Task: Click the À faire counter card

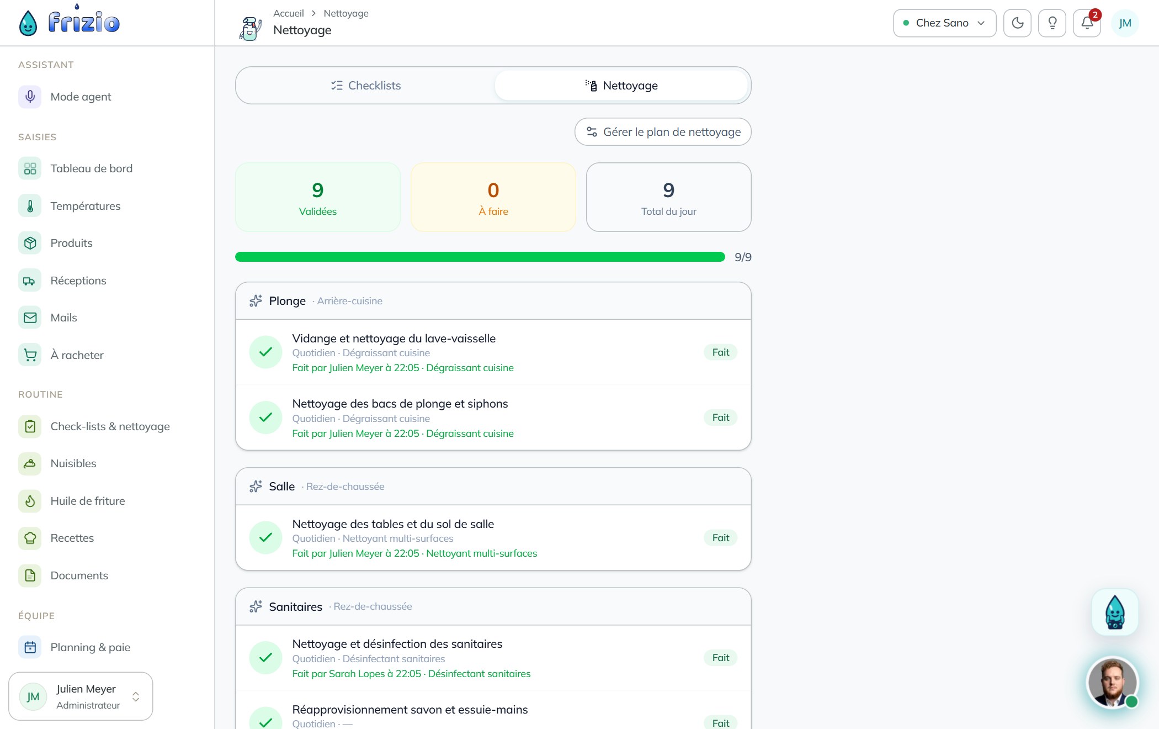Action: [493, 197]
